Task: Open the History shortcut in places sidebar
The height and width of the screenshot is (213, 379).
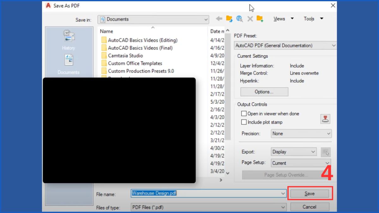Action: (69, 40)
